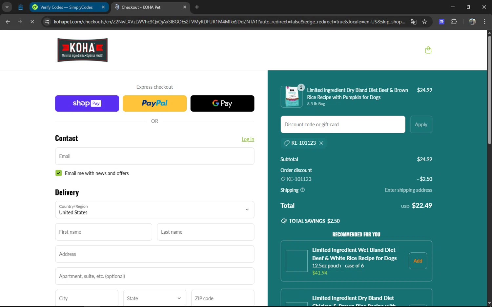Open the browser profile avatar

click(x=472, y=22)
